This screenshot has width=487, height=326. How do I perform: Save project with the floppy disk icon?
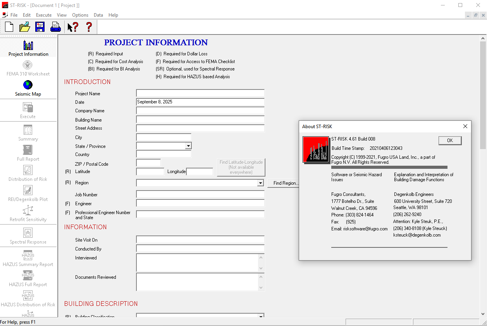click(x=40, y=27)
